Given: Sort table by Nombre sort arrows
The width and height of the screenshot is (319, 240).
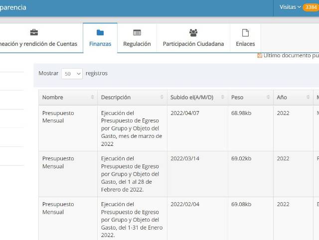Looking at the screenshot, I should tap(92, 97).
